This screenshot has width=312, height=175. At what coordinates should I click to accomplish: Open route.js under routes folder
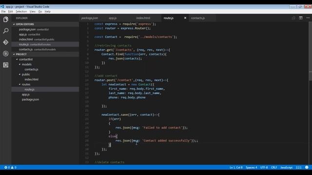[x=29, y=89]
